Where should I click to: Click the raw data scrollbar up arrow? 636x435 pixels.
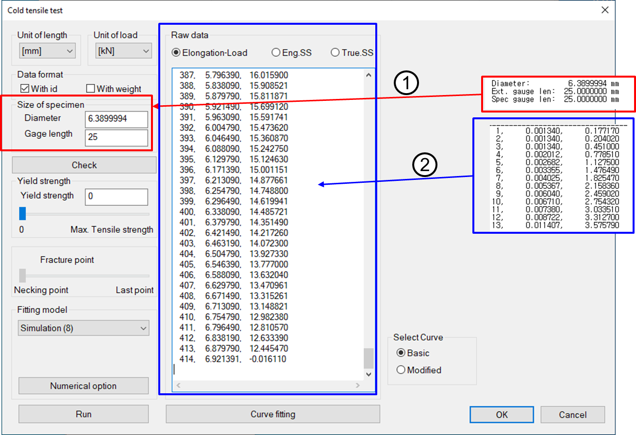368,75
